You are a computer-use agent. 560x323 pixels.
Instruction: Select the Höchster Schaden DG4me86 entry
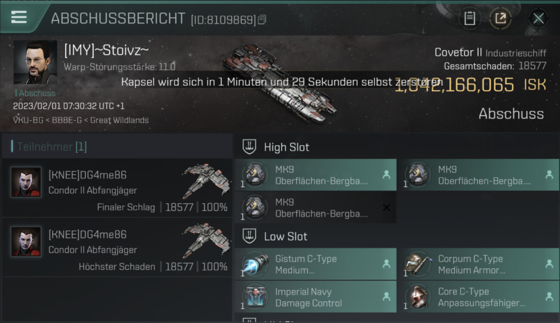117,247
